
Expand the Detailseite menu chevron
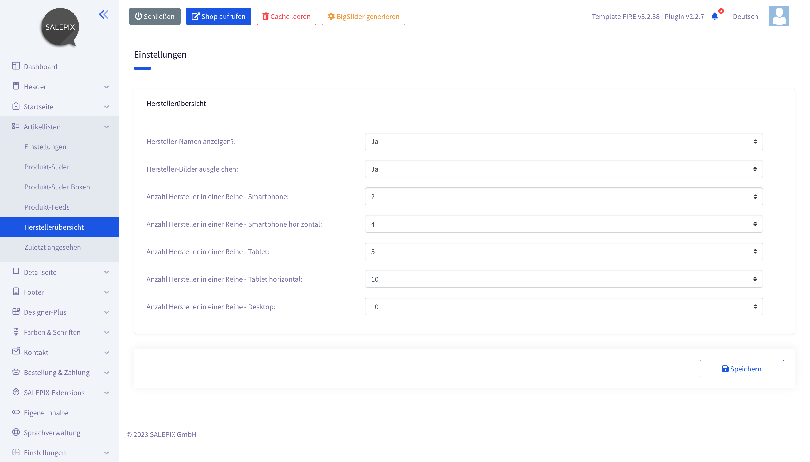tap(107, 272)
